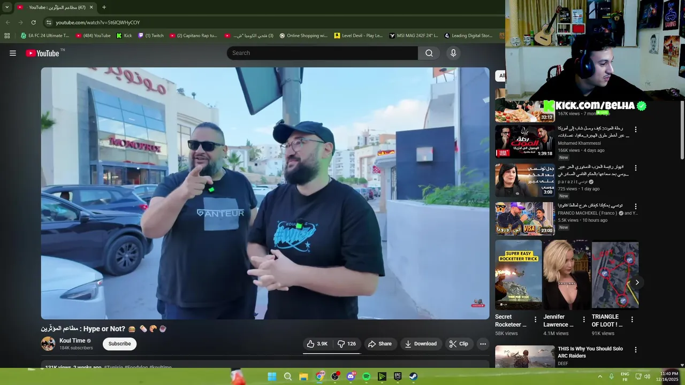
Task: Open the MSI MAG 242F bookmark
Action: click(x=414, y=36)
